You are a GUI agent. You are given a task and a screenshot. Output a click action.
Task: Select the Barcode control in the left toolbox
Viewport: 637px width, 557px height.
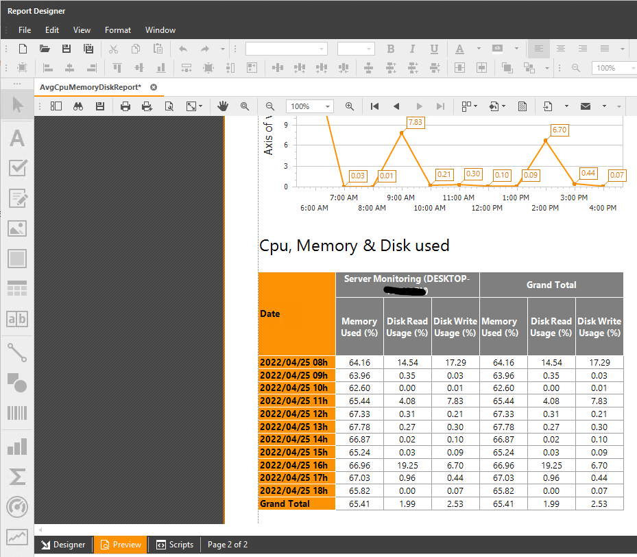16,413
